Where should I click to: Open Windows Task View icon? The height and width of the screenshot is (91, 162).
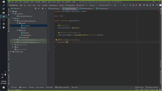click(4, 9)
